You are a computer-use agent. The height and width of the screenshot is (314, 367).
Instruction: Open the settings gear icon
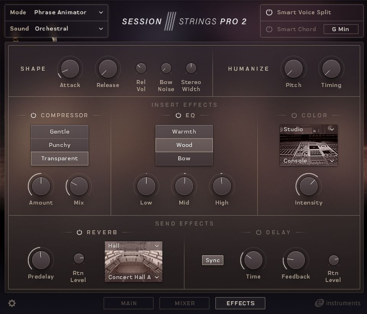point(12,303)
